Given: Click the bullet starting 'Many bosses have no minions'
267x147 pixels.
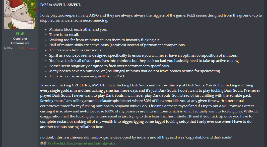Looking at the screenshot, I should coord(135,71).
